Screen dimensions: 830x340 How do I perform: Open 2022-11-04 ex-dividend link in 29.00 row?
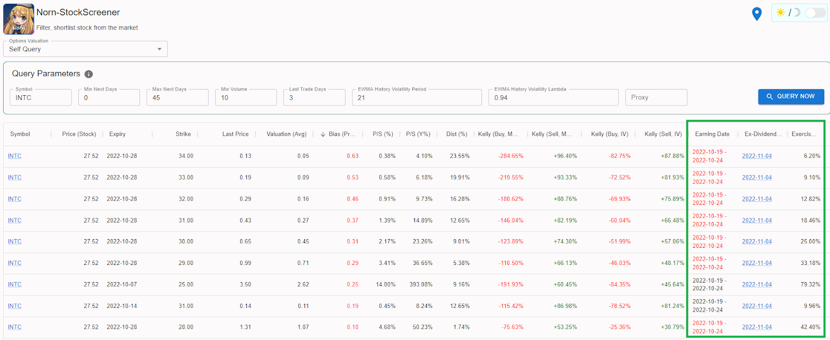click(x=757, y=263)
